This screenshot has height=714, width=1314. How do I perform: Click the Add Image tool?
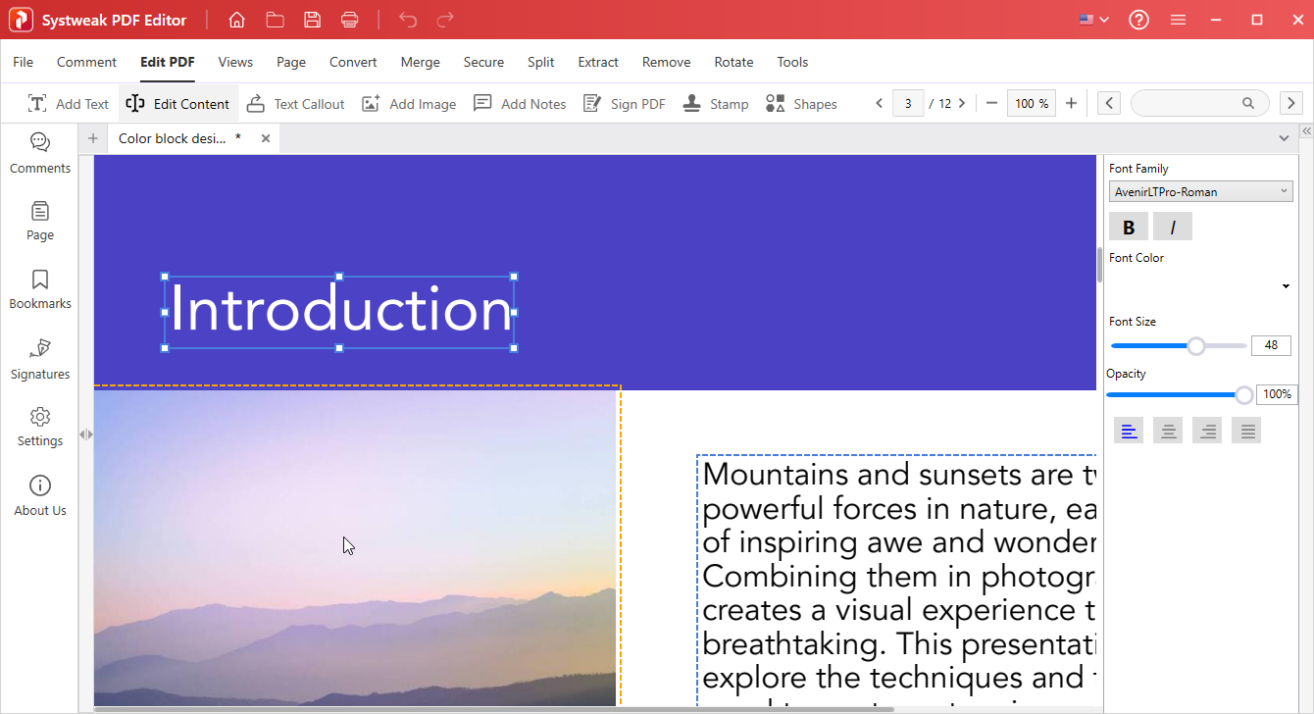coord(408,103)
